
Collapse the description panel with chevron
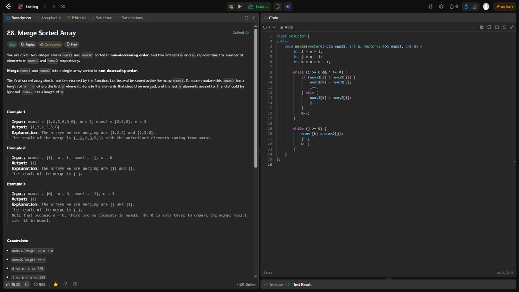pos(254,18)
